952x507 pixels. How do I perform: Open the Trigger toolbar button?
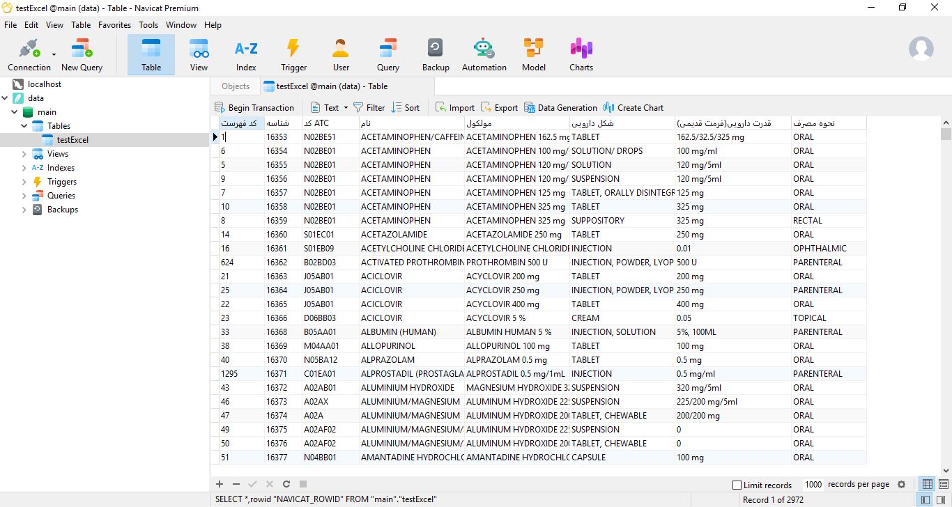pyautogui.click(x=293, y=55)
